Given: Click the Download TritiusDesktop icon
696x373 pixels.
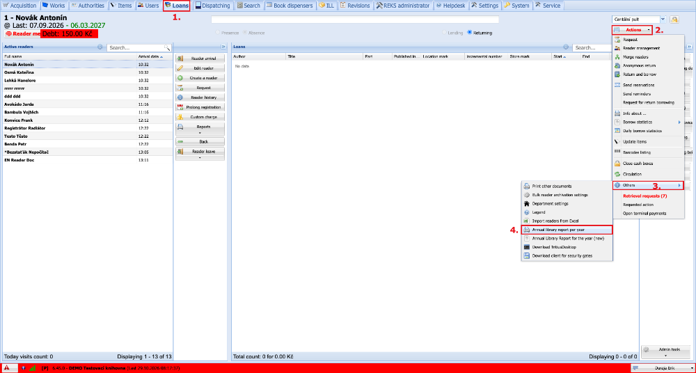Looking at the screenshot, I should (526, 247).
